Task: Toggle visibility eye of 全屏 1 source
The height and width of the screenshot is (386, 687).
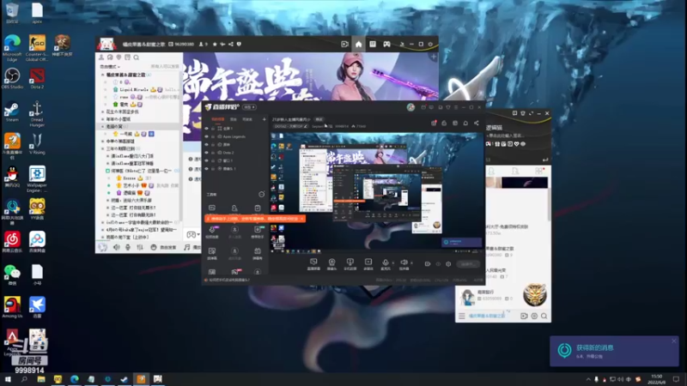Action: click(x=207, y=129)
